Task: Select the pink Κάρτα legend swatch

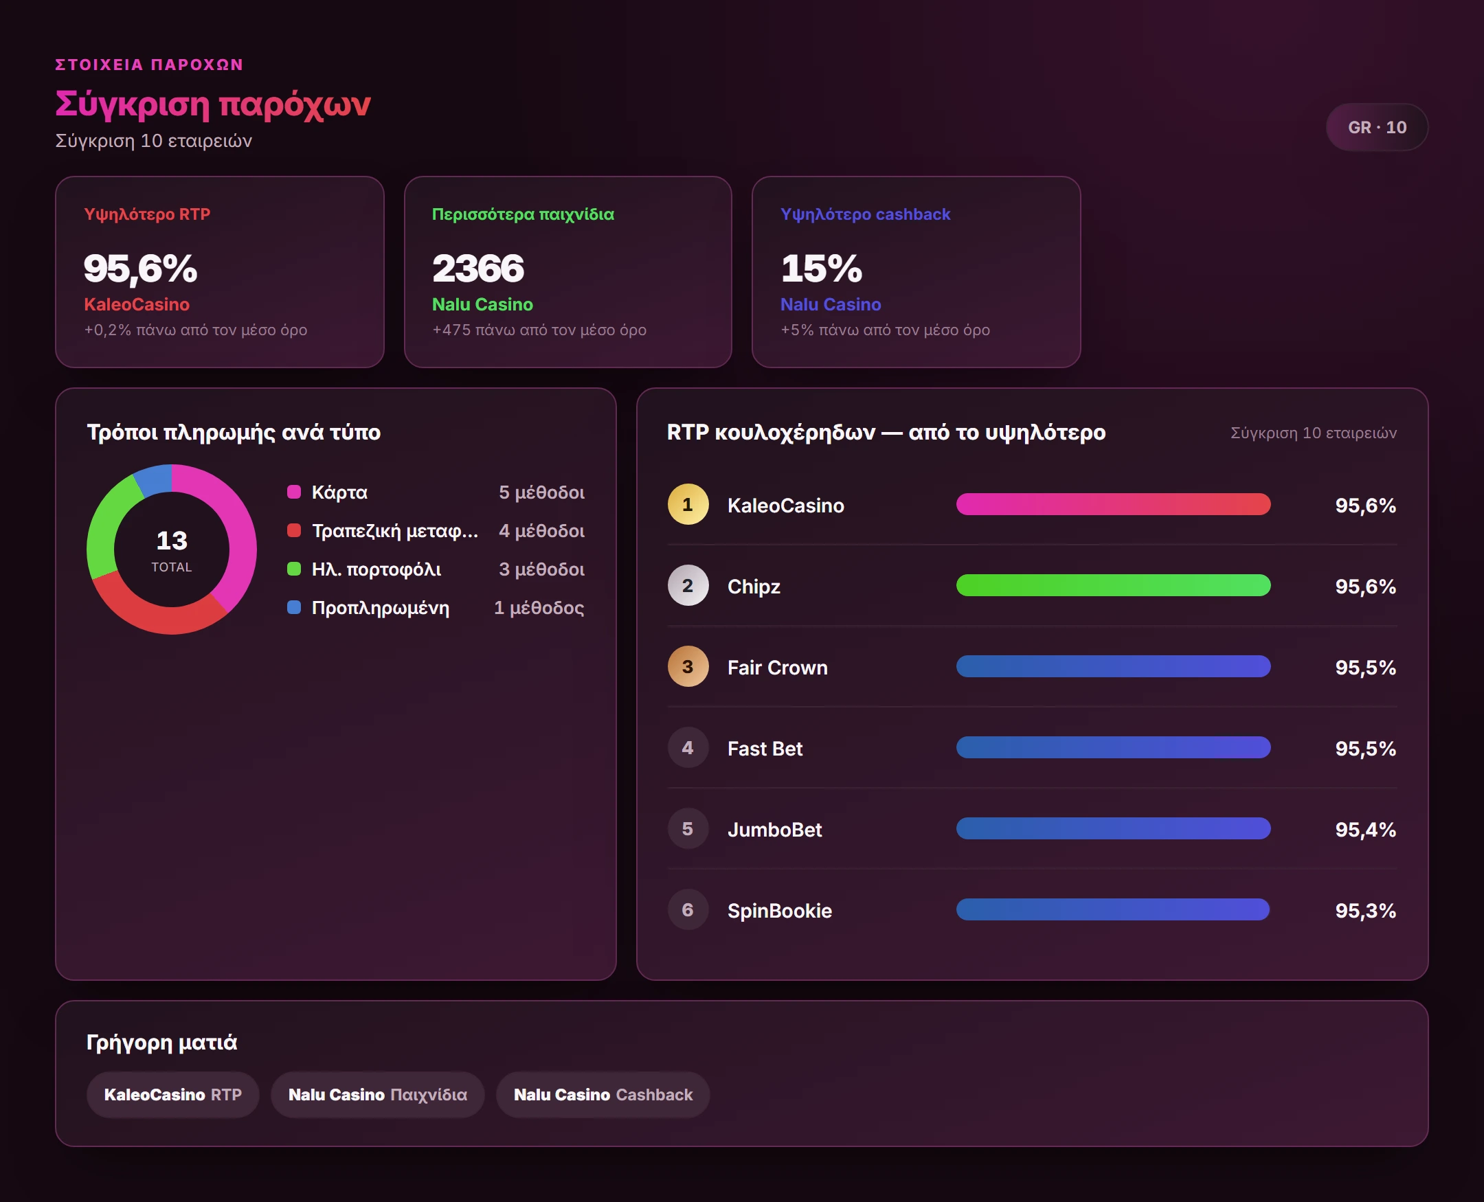Action: pos(293,492)
